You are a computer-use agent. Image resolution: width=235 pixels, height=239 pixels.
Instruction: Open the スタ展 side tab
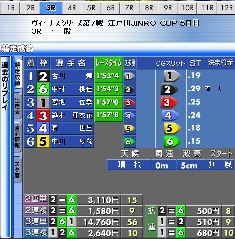coord(17,170)
